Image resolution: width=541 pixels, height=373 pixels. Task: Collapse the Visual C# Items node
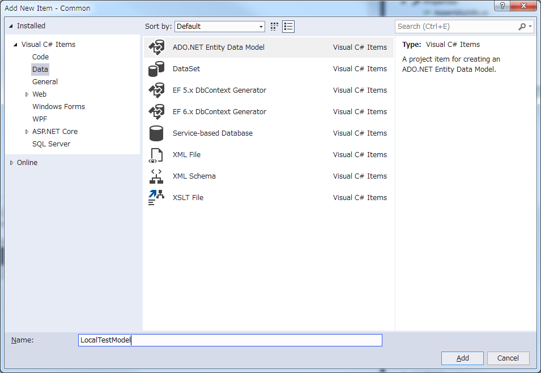[15, 45]
